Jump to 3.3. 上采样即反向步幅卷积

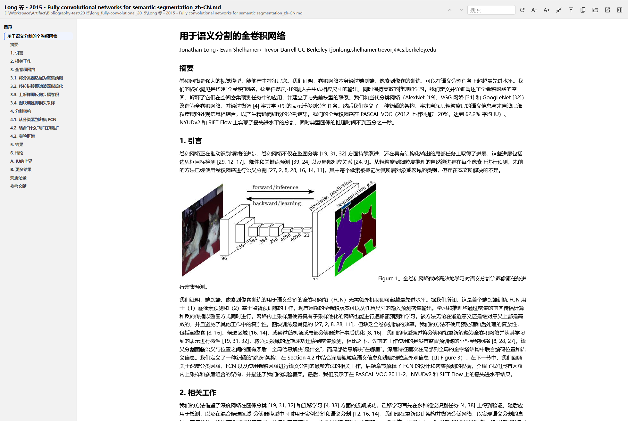pyautogui.click(x=35, y=95)
